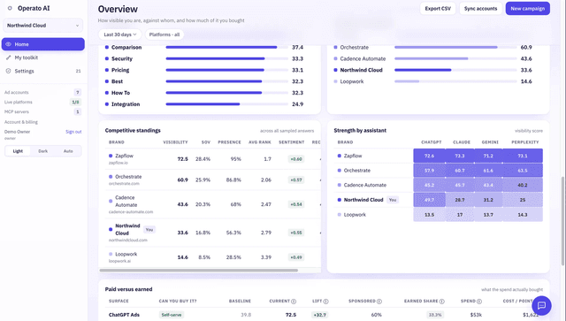Click the Overview page heading

click(118, 9)
